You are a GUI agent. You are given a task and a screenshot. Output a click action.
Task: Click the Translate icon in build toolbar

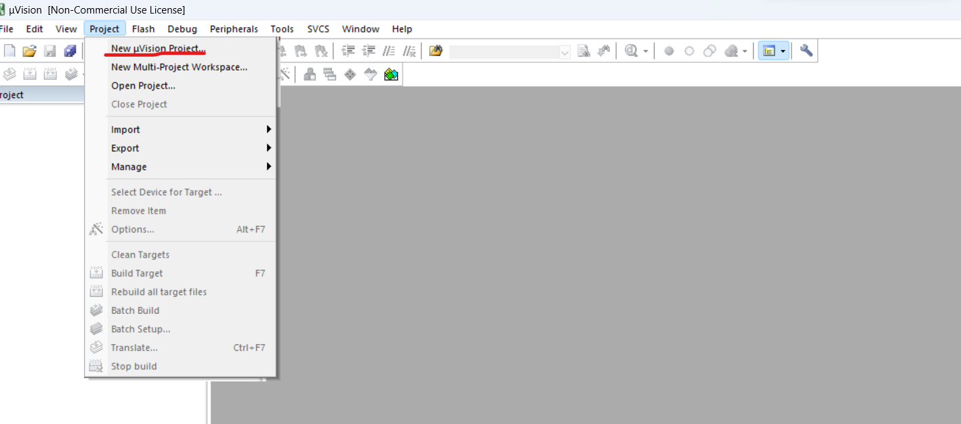9,74
